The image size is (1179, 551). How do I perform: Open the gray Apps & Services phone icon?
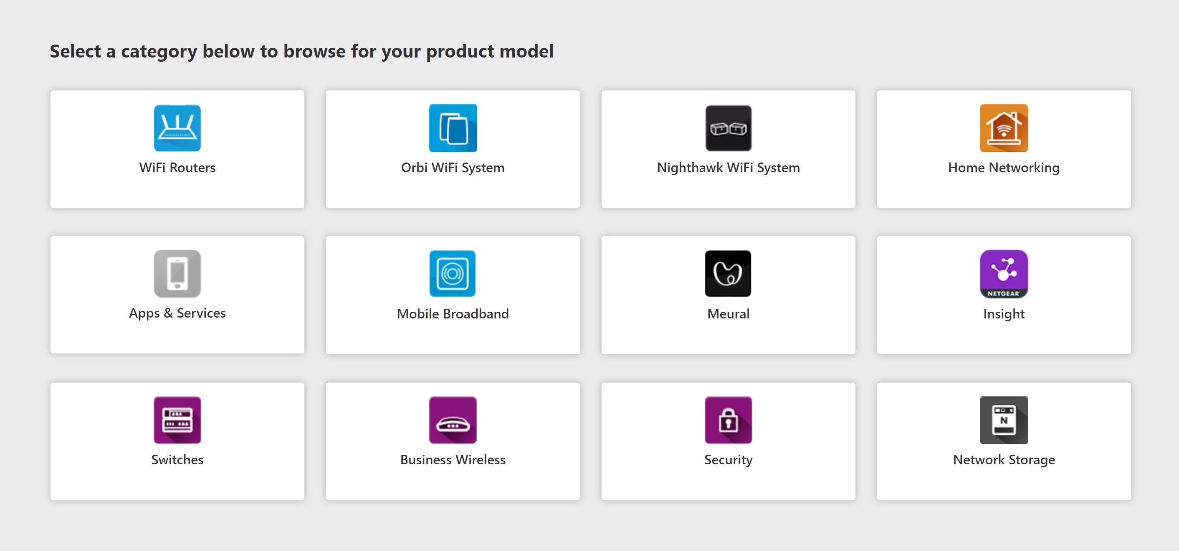pos(177,273)
